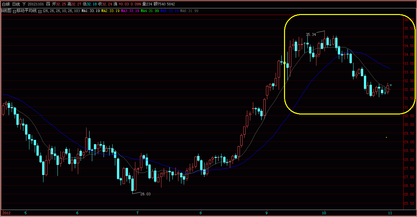The image size is (417, 217).
Task: Click the magenta MA3:33.19 value
Action: point(130,11)
